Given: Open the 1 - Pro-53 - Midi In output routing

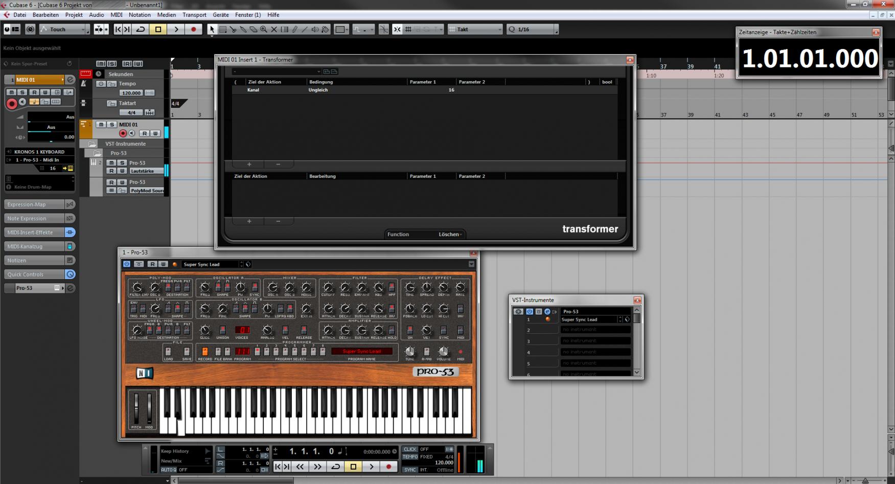Looking at the screenshot, I should click(40, 160).
